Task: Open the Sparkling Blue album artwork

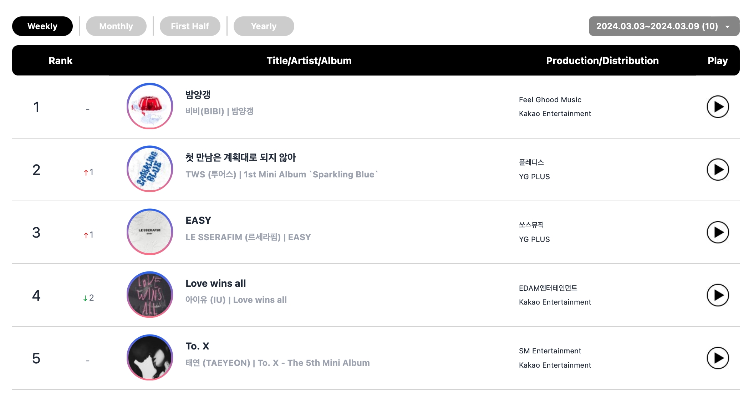Action: (x=150, y=169)
